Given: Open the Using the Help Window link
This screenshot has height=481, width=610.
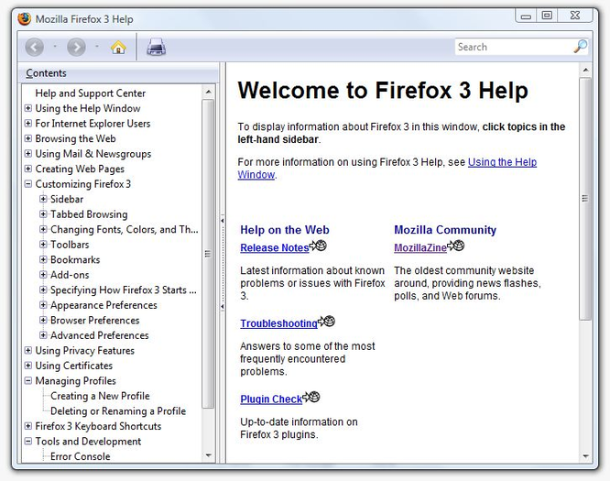Looking at the screenshot, I should 502,162.
